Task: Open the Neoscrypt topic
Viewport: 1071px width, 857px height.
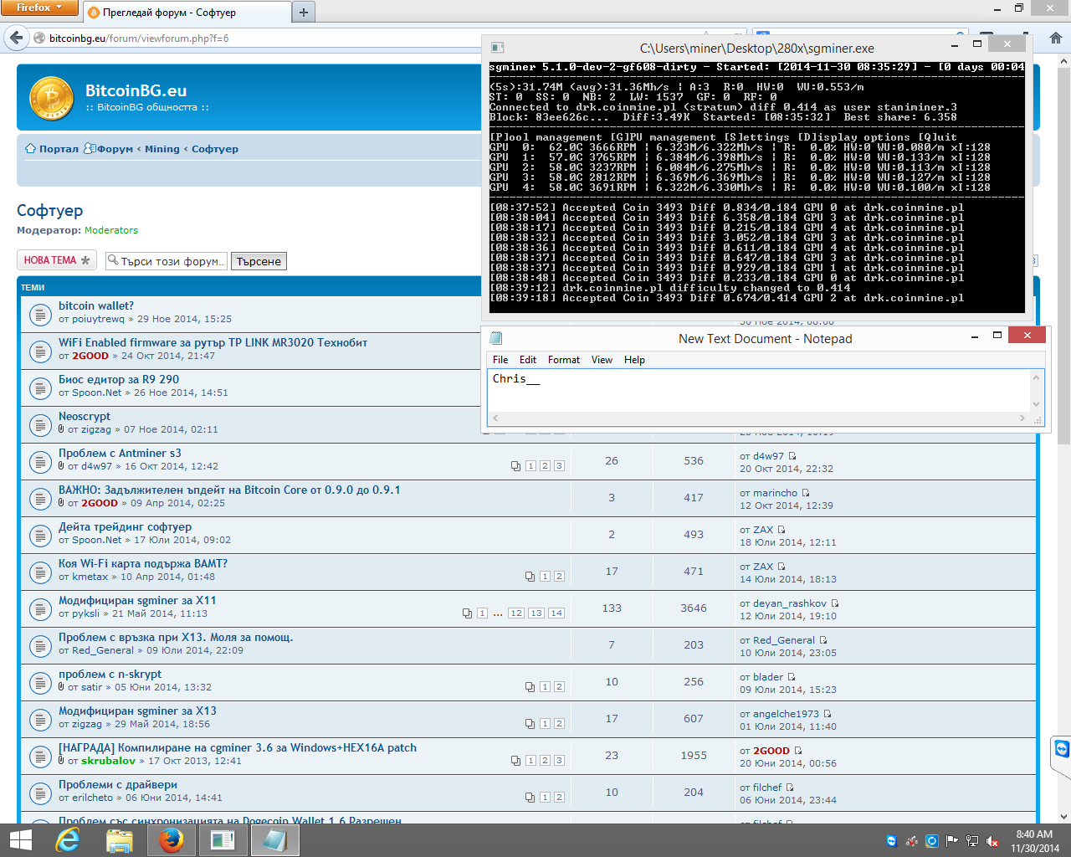Action: tap(85, 416)
